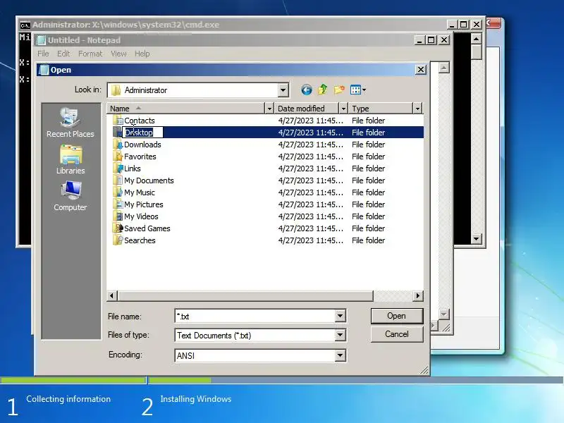Open Notepad Format menu
This screenshot has height=423, width=564.
pos(90,54)
